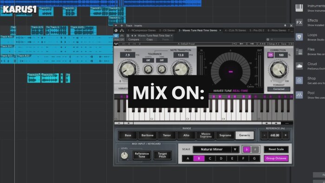Click the plus icon beside Track Inserts
Screen dimensions: 325x183
tap(122, 26)
